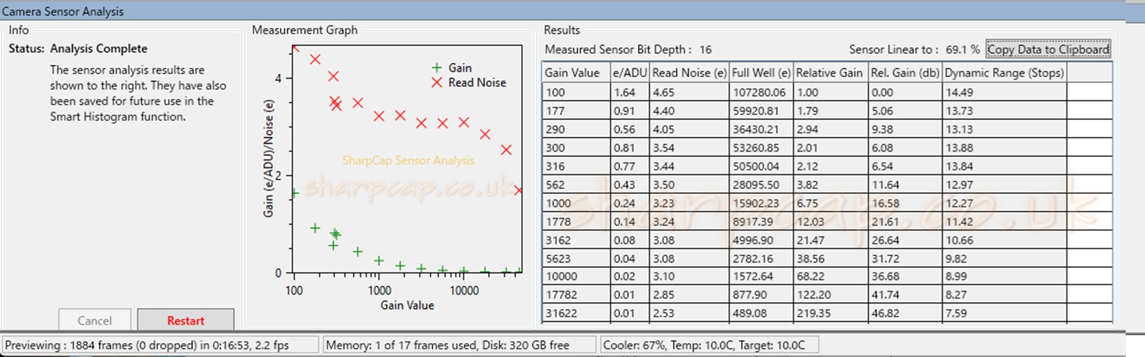The width and height of the screenshot is (1145, 357).
Task: Select gain value 1778 cell
Action: (577, 221)
